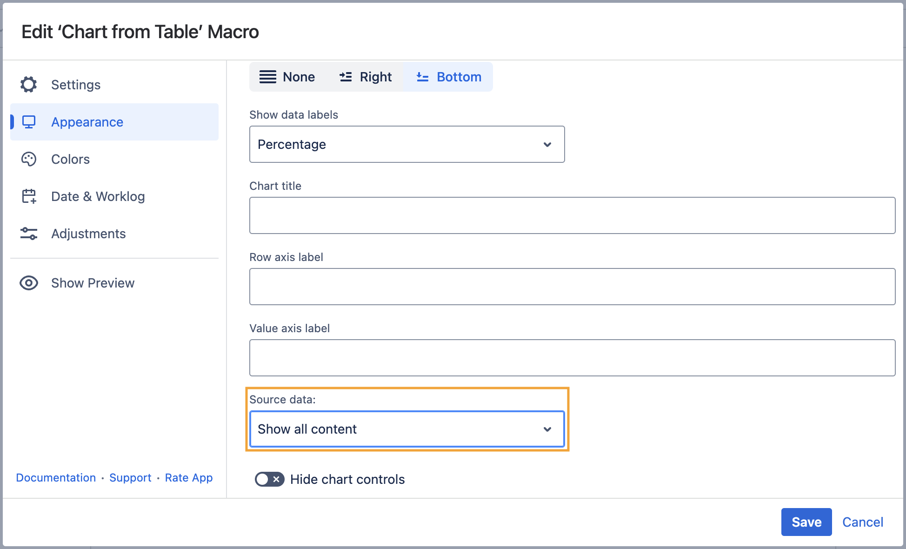Click the Right legend position icon
Viewport: 906px width, 549px height.
coord(346,77)
